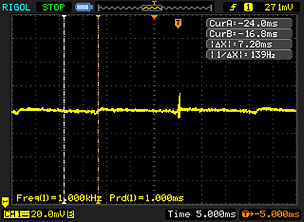Click the orange cursor B vertical line
Viewport: 304px width, 222px height.
click(x=98, y=110)
